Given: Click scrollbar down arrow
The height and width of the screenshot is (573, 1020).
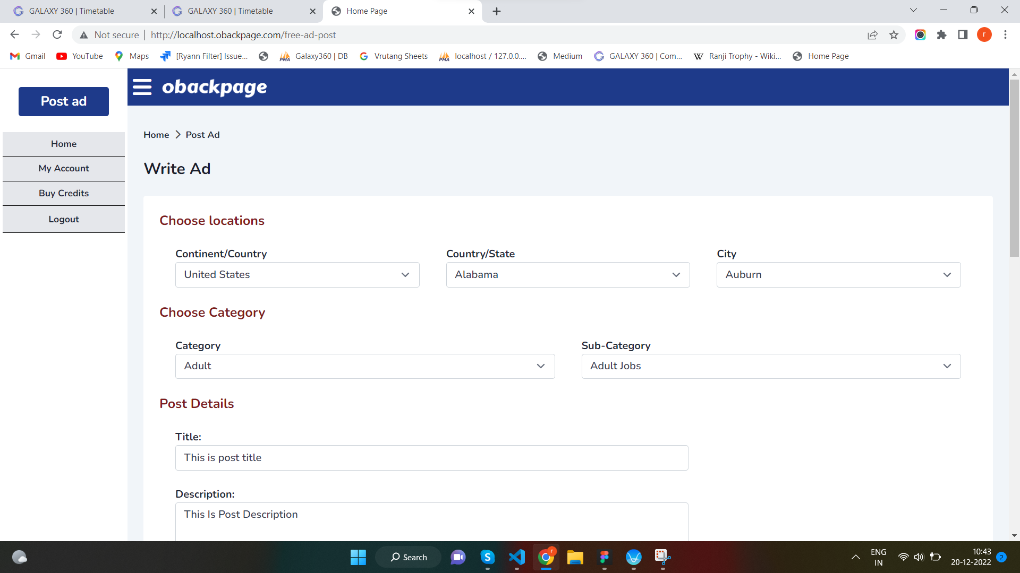Looking at the screenshot, I should point(1014,536).
